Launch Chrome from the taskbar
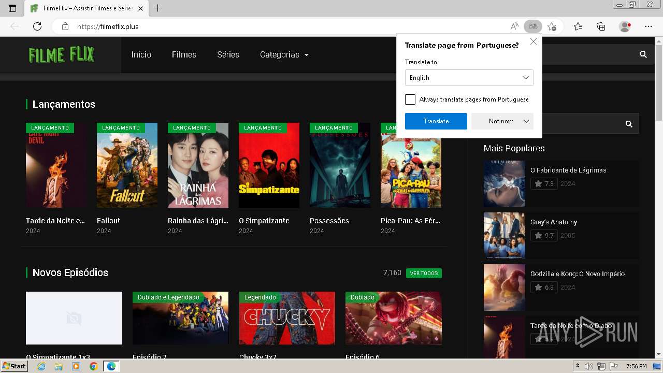Viewport: 663px width, 373px height. pyautogui.click(x=93, y=366)
